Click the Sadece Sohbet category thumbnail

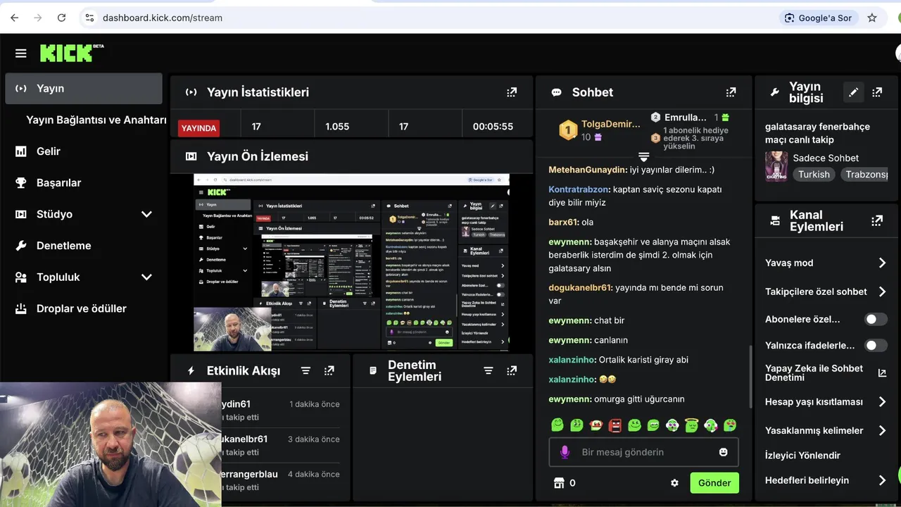[776, 166]
